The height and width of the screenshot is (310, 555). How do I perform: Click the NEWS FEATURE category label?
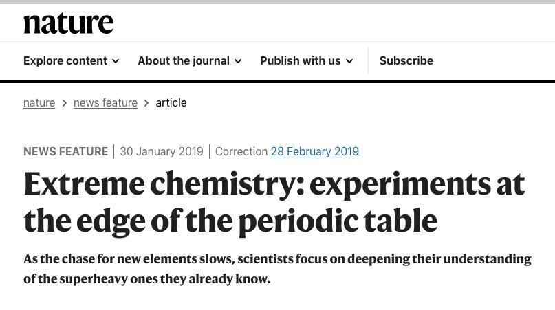[65, 151]
